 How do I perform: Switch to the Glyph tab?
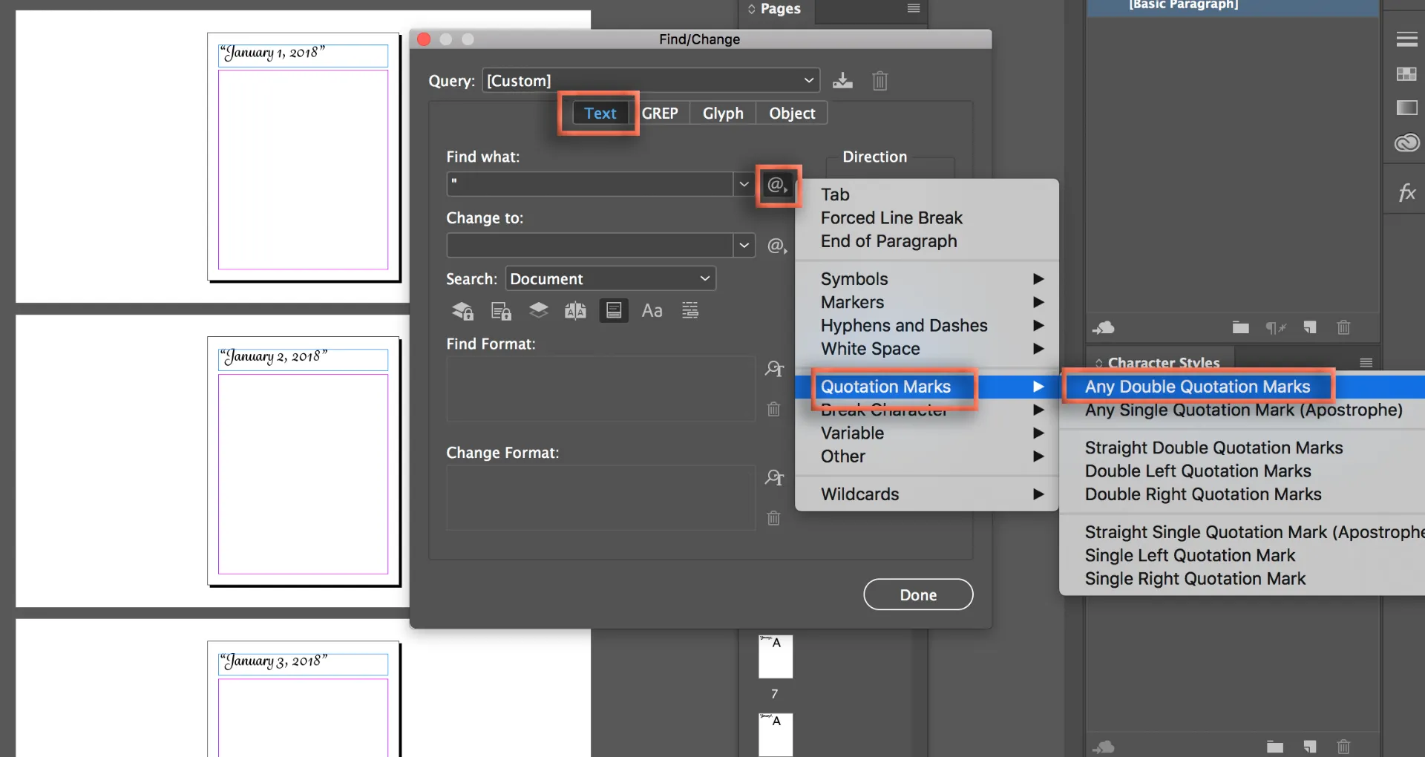tap(722, 113)
